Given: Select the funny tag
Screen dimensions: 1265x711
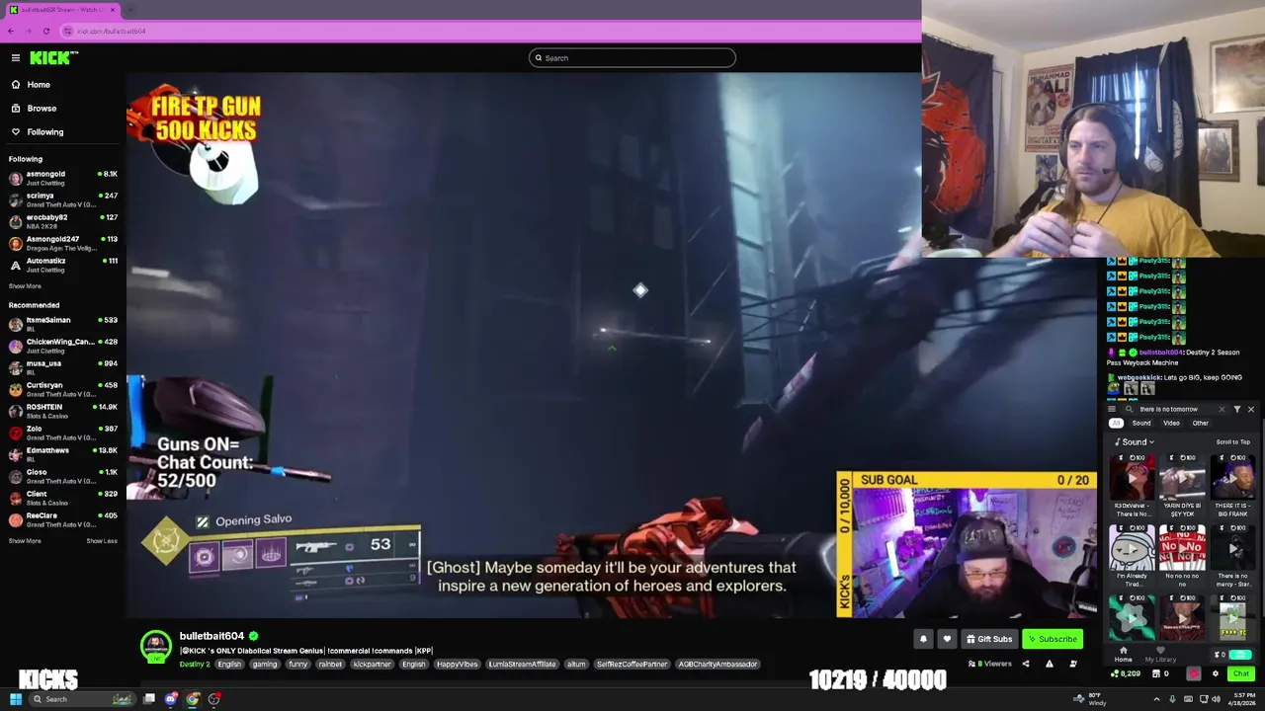Looking at the screenshot, I should [297, 665].
